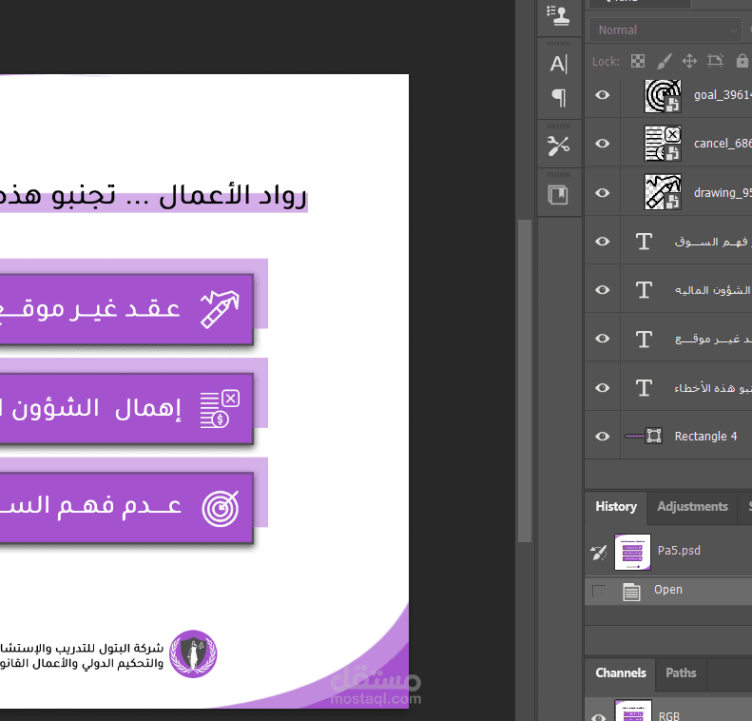752x721 pixels.
Task: Click the canvas vertical scrollbar
Action: coord(525,380)
